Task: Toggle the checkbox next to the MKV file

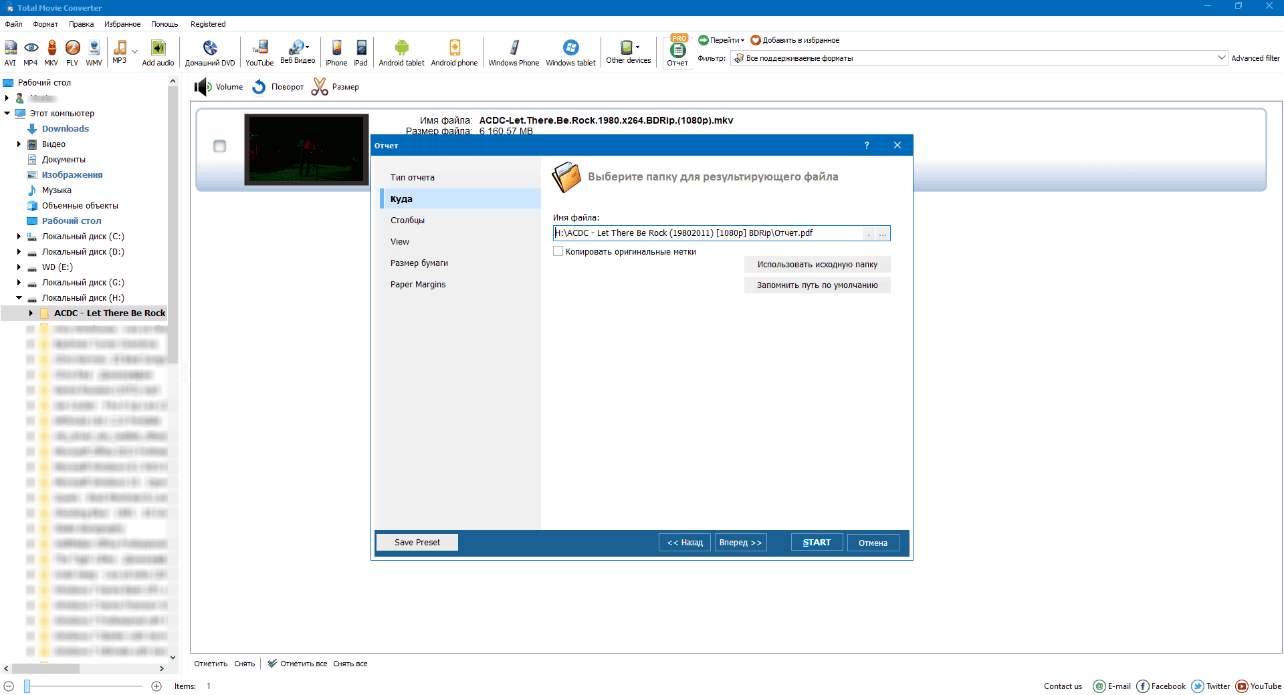Action: [219, 146]
